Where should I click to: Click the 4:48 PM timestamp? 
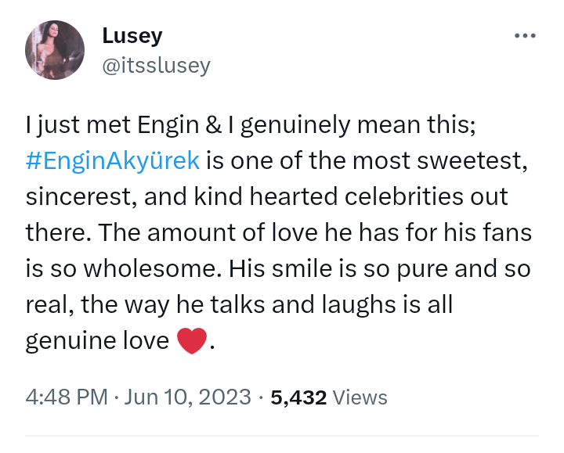point(67,397)
